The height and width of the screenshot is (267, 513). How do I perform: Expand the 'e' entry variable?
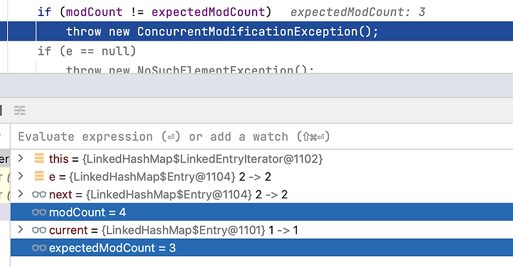21,177
